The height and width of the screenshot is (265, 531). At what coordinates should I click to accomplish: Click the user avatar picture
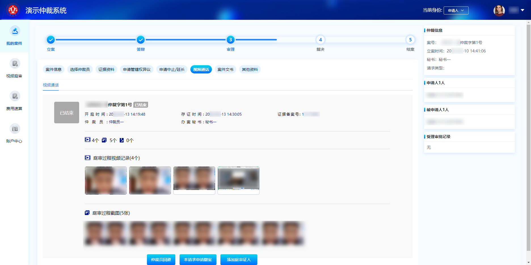(499, 10)
